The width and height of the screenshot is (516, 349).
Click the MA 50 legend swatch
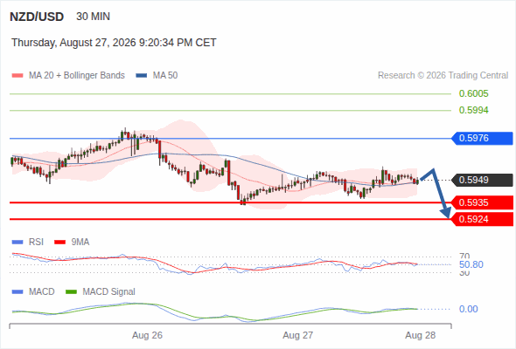tap(142, 76)
